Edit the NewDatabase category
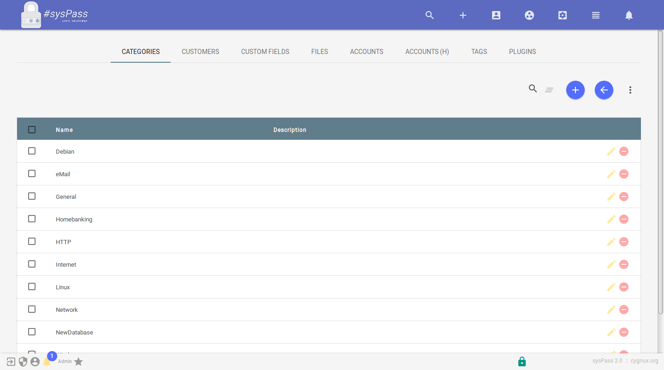664x370 pixels. 611,332
